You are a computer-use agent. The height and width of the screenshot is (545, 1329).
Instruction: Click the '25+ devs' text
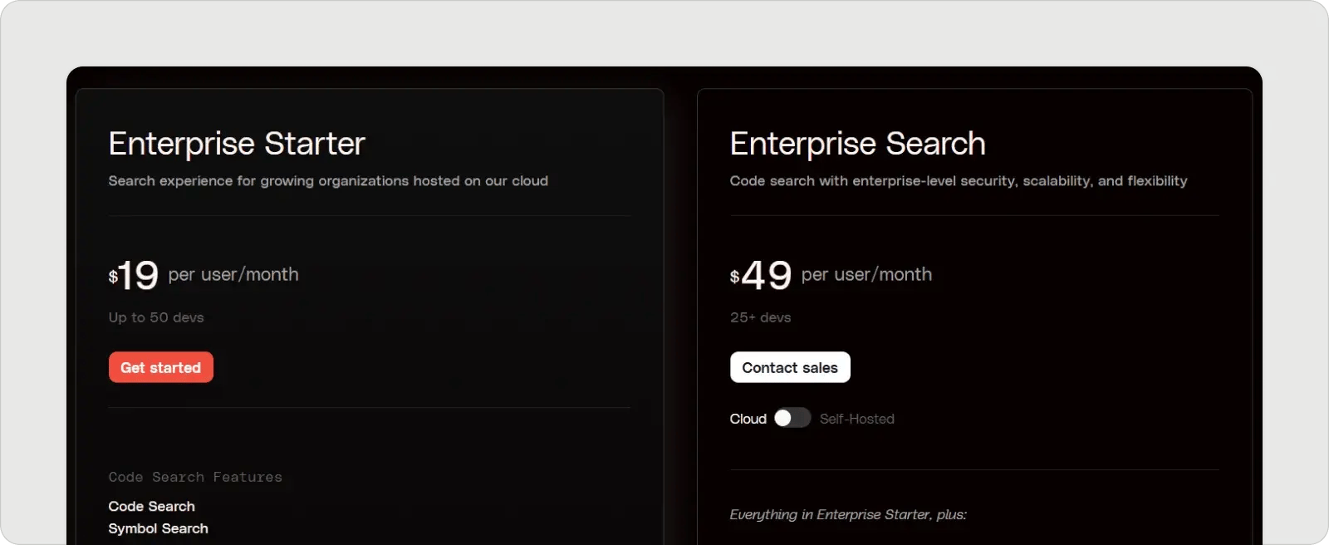[761, 317]
